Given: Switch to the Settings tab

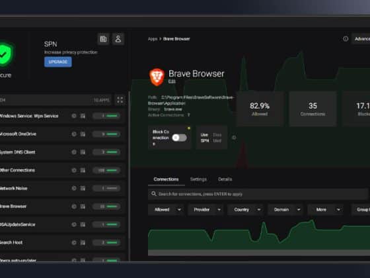Looking at the screenshot, I should (x=198, y=179).
